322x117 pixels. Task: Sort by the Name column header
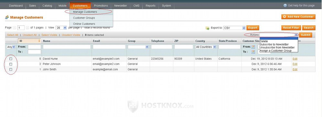47,41
